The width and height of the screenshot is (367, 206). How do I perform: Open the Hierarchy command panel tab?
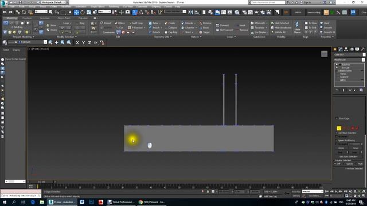(346, 49)
